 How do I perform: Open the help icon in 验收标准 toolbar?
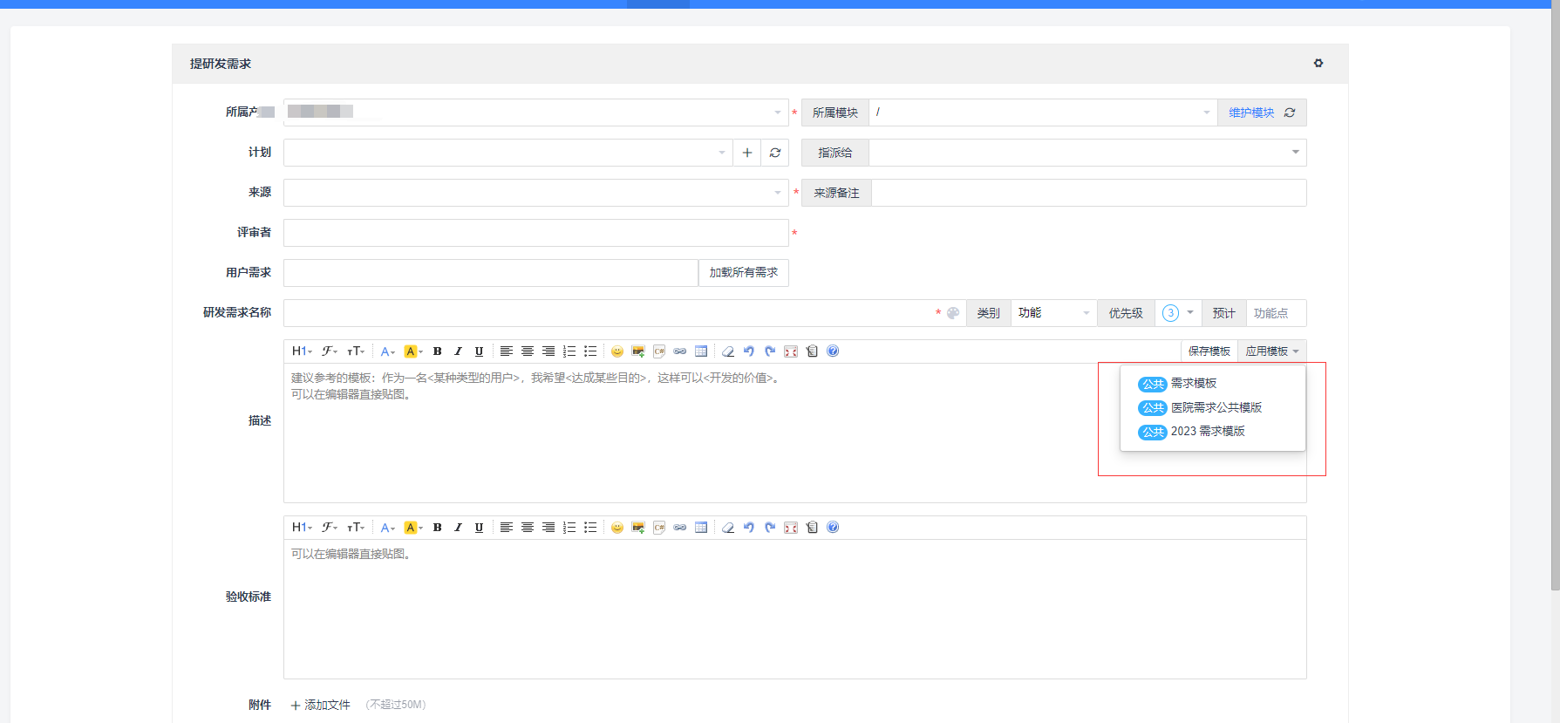coord(833,528)
